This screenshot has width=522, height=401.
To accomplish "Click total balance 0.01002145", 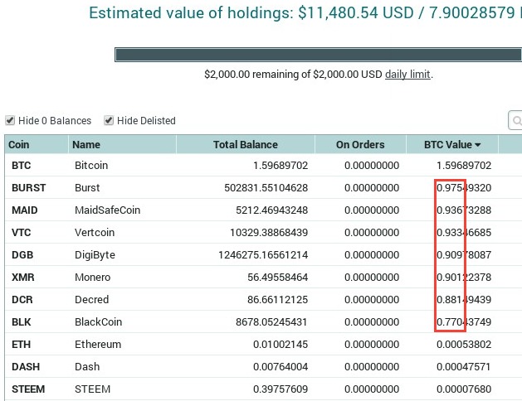I will [x=281, y=344].
